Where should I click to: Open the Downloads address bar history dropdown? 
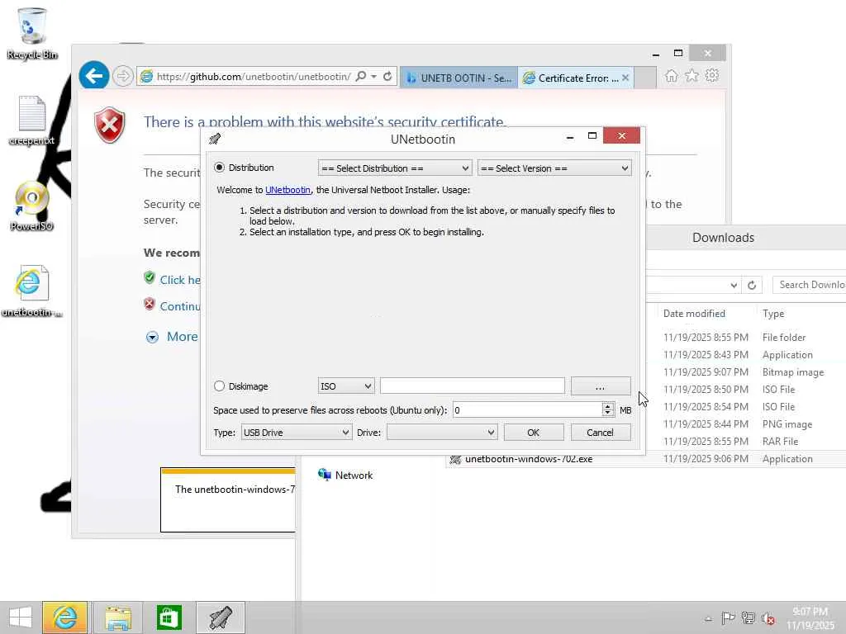click(x=734, y=285)
